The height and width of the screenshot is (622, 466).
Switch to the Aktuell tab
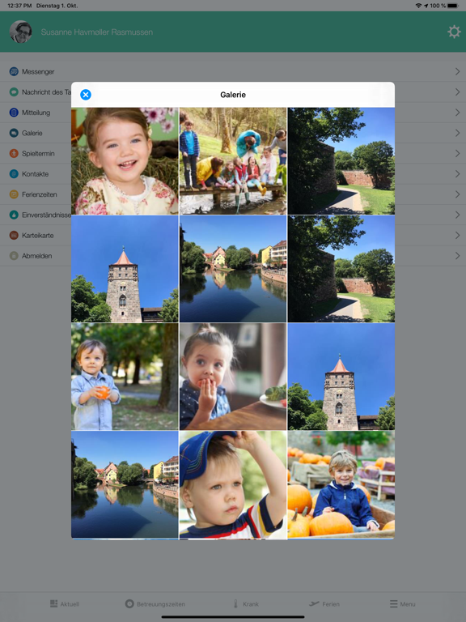(x=65, y=603)
